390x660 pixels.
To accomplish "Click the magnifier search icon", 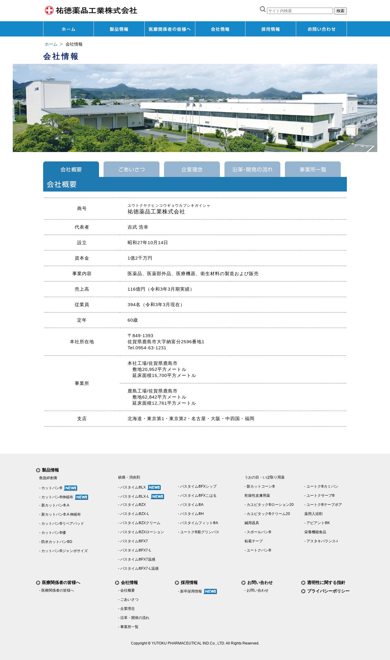I will click(x=263, y=9).
